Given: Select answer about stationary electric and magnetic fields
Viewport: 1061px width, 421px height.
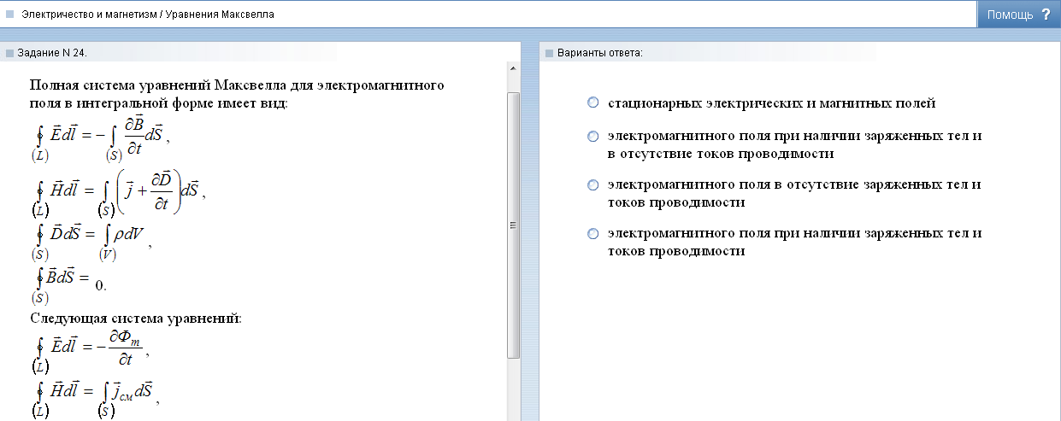Looking at the screenshot, I should [x=593, y=102].
